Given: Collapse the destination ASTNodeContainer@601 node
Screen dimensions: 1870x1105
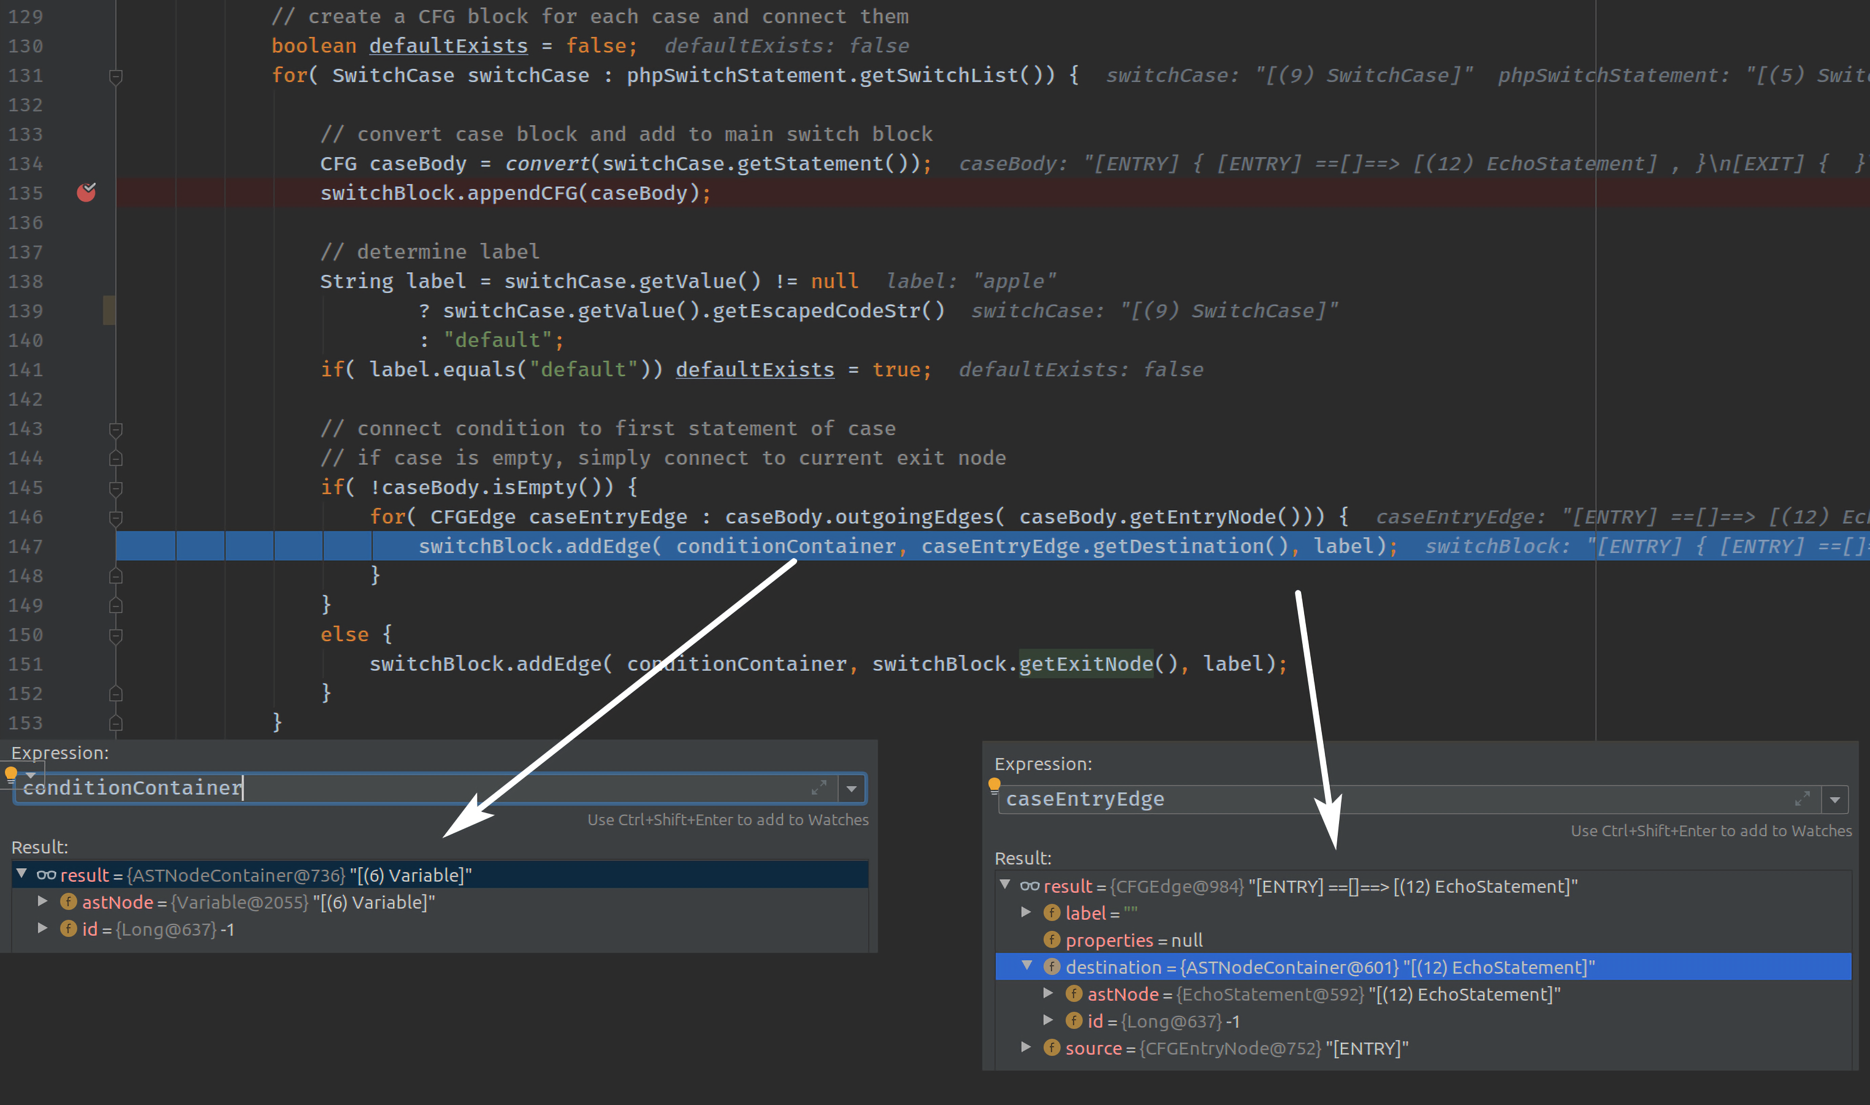Looking at the screenshot, I should click(x=1026, y=966).
